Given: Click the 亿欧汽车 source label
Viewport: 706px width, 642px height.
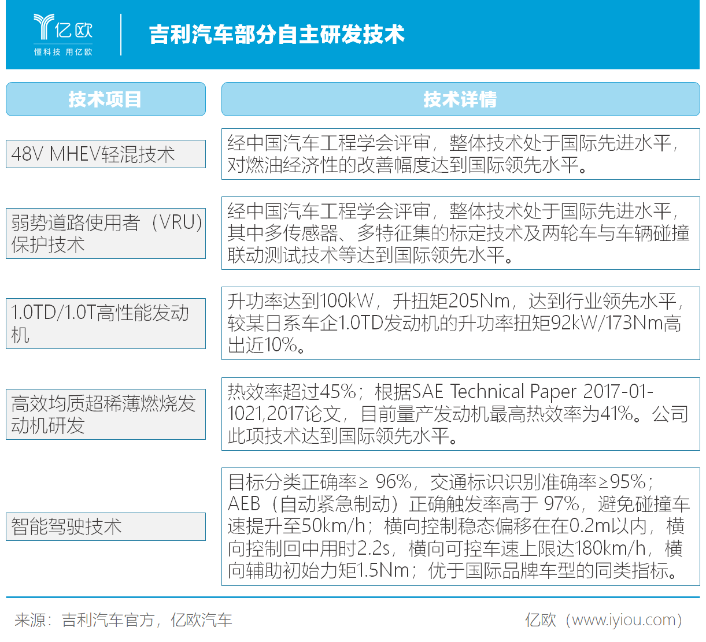Looking at the screenshot, I should (202, 620).
